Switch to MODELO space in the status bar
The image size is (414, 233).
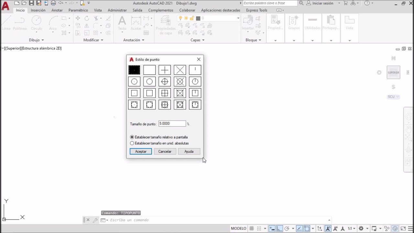238,228
